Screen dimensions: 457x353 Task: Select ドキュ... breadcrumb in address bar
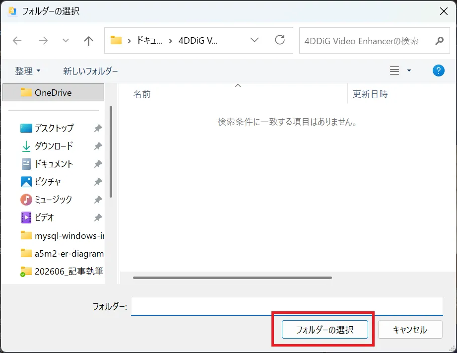149,41
